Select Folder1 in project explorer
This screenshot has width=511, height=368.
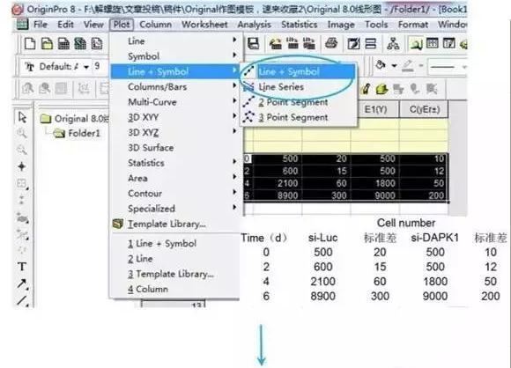84,133
